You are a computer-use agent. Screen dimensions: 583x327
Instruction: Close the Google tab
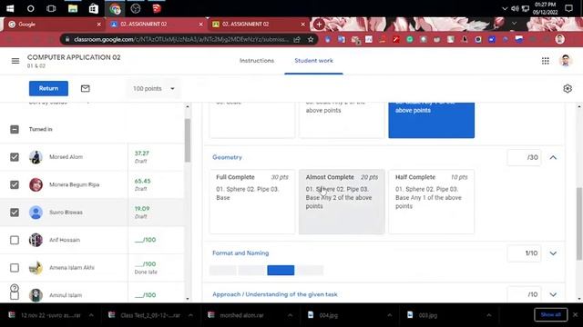tap(98, 25)
